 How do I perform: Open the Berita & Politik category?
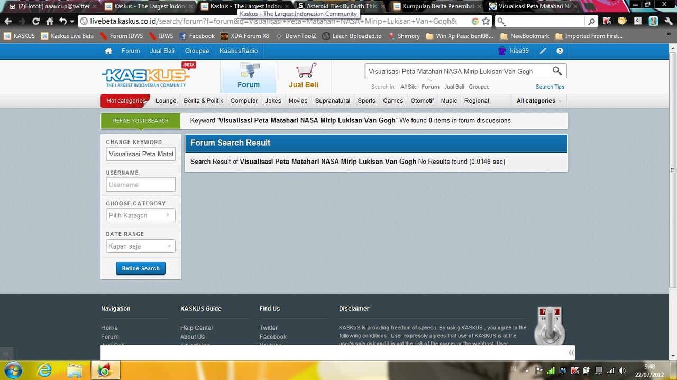pyautogui.click(x=204, y=101)
